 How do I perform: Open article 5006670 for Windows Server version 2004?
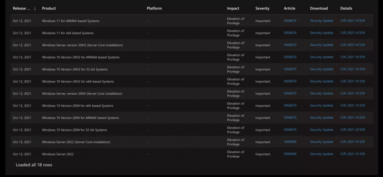click(290, 93)
